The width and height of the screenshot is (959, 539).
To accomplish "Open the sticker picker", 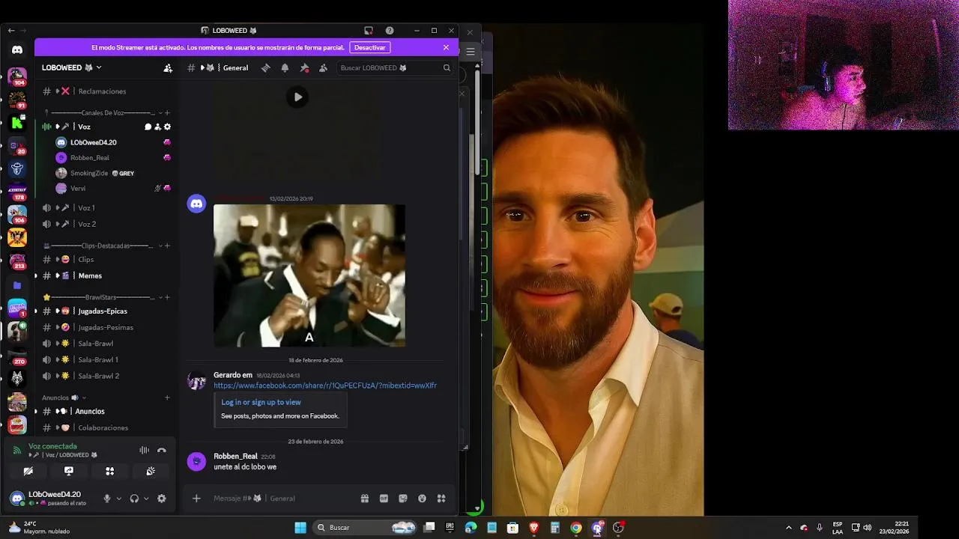I will pos(403,499).
